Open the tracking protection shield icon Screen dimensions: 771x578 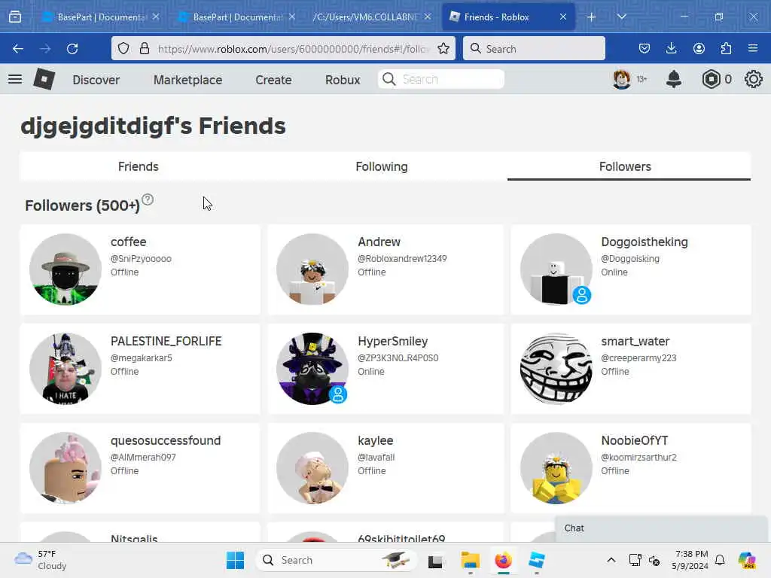point(123,48)
